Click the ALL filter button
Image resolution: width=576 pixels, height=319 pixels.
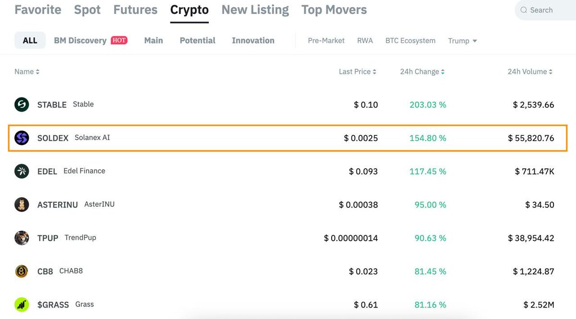[x=30, y=40]
